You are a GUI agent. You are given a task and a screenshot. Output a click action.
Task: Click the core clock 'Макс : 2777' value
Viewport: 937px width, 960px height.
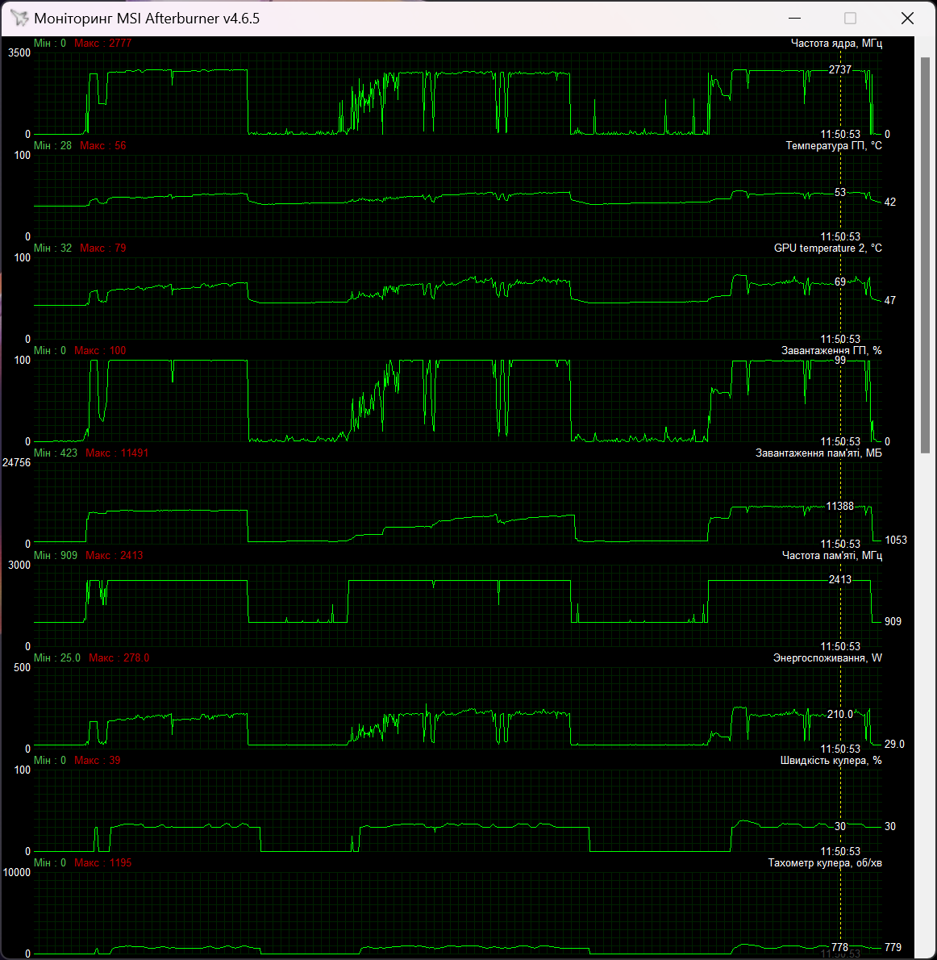103,43
